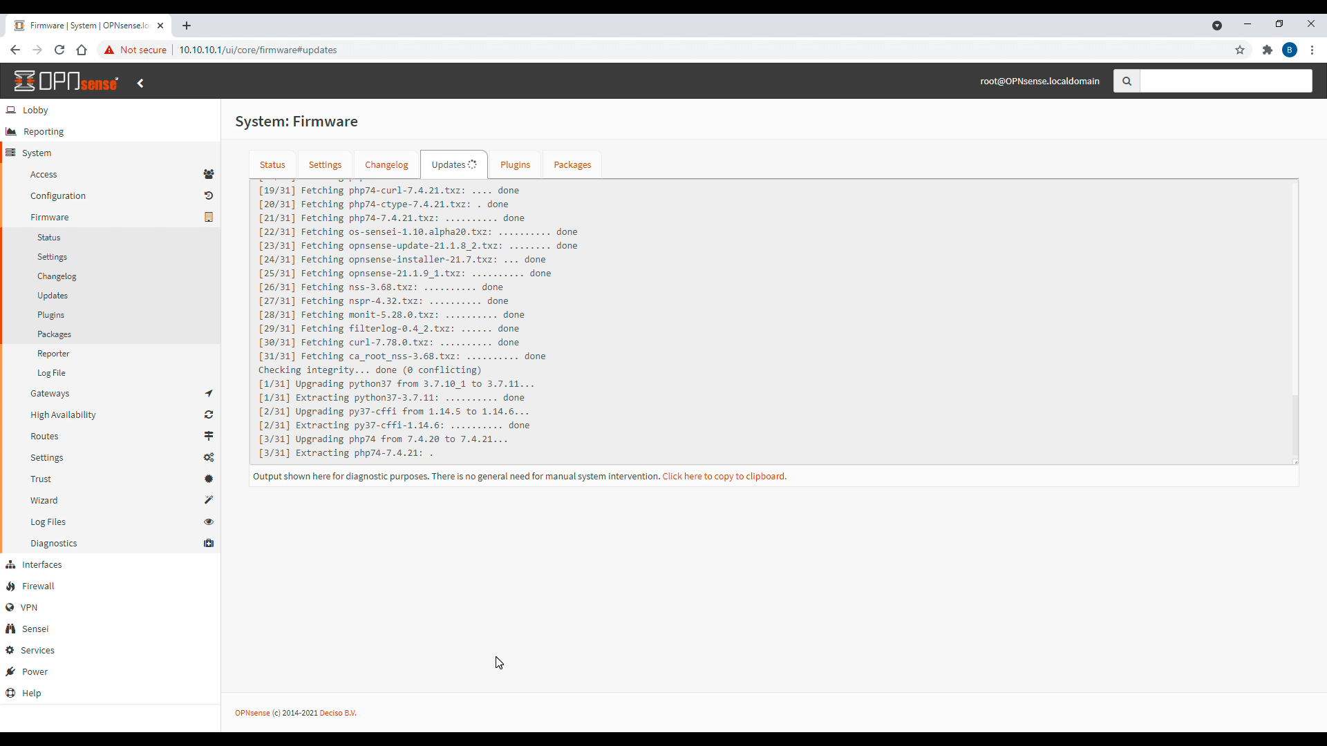Image resolution: width=1327 pixels, height=746 pixels.
Task: Open Firmware Packages sidebar item
Action: point(111,334)
